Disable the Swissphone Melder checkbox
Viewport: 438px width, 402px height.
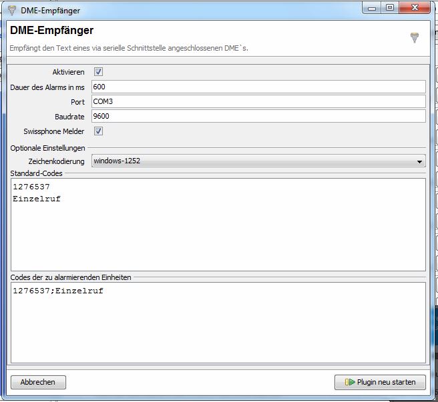(x=98, y=131)
